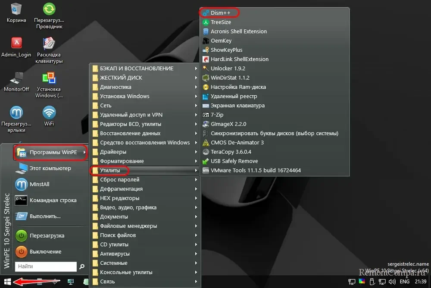Click the CMOS De-Animator 3 warning icon
Image resolution: width=431 pixels, height=288 pixels.
tap(206, 142)
